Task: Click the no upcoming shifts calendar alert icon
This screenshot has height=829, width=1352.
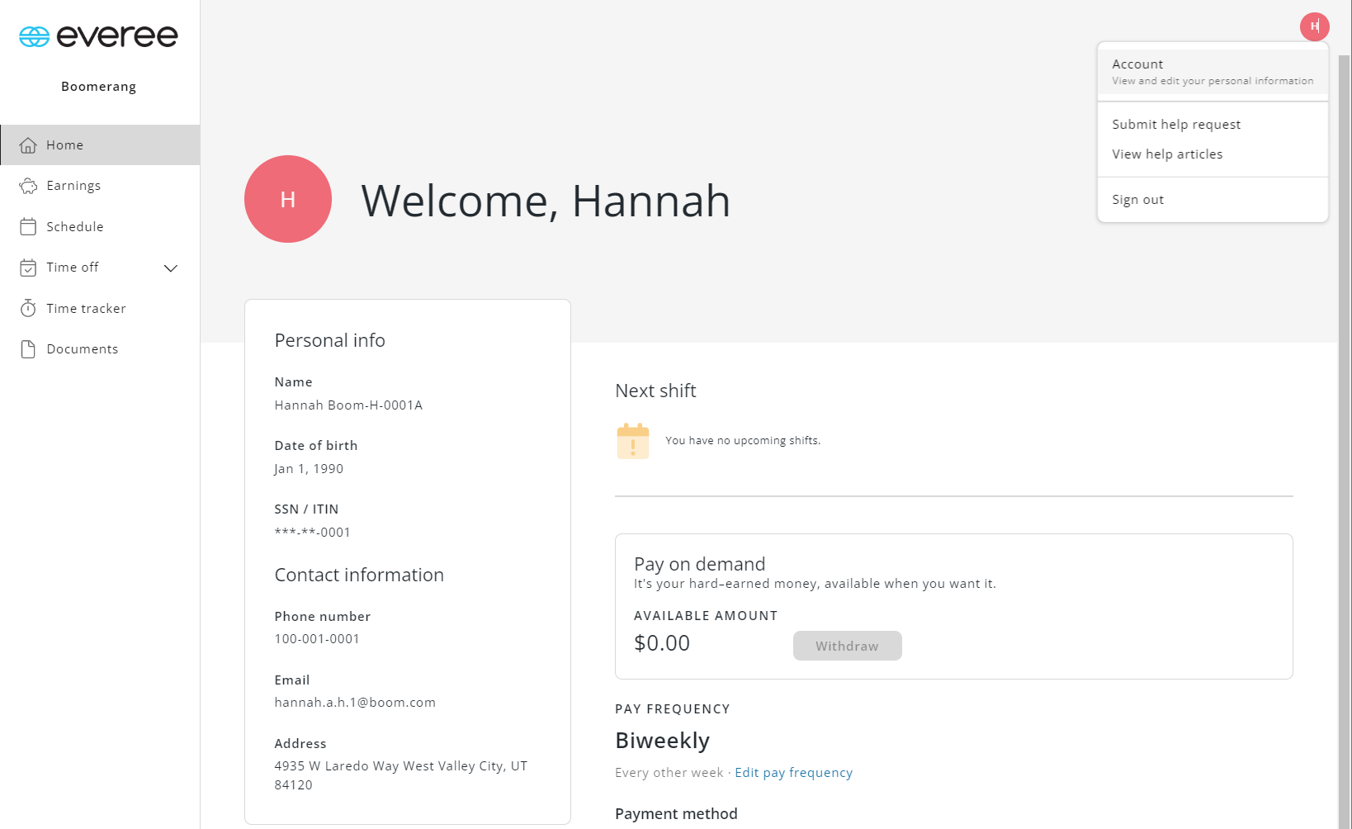Action: 633,441
